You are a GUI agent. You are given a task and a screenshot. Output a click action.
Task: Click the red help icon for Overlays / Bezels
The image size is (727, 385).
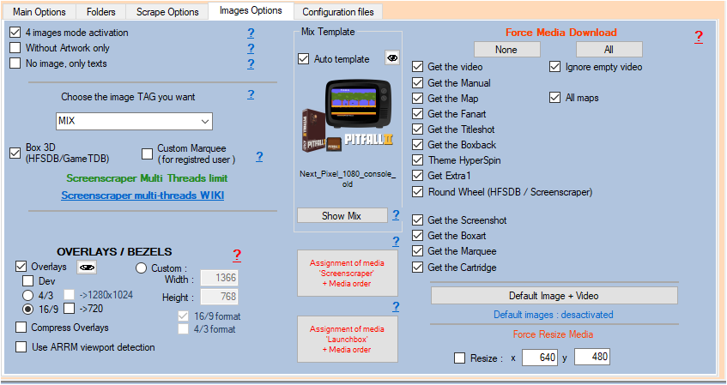(x=238, y=255)
